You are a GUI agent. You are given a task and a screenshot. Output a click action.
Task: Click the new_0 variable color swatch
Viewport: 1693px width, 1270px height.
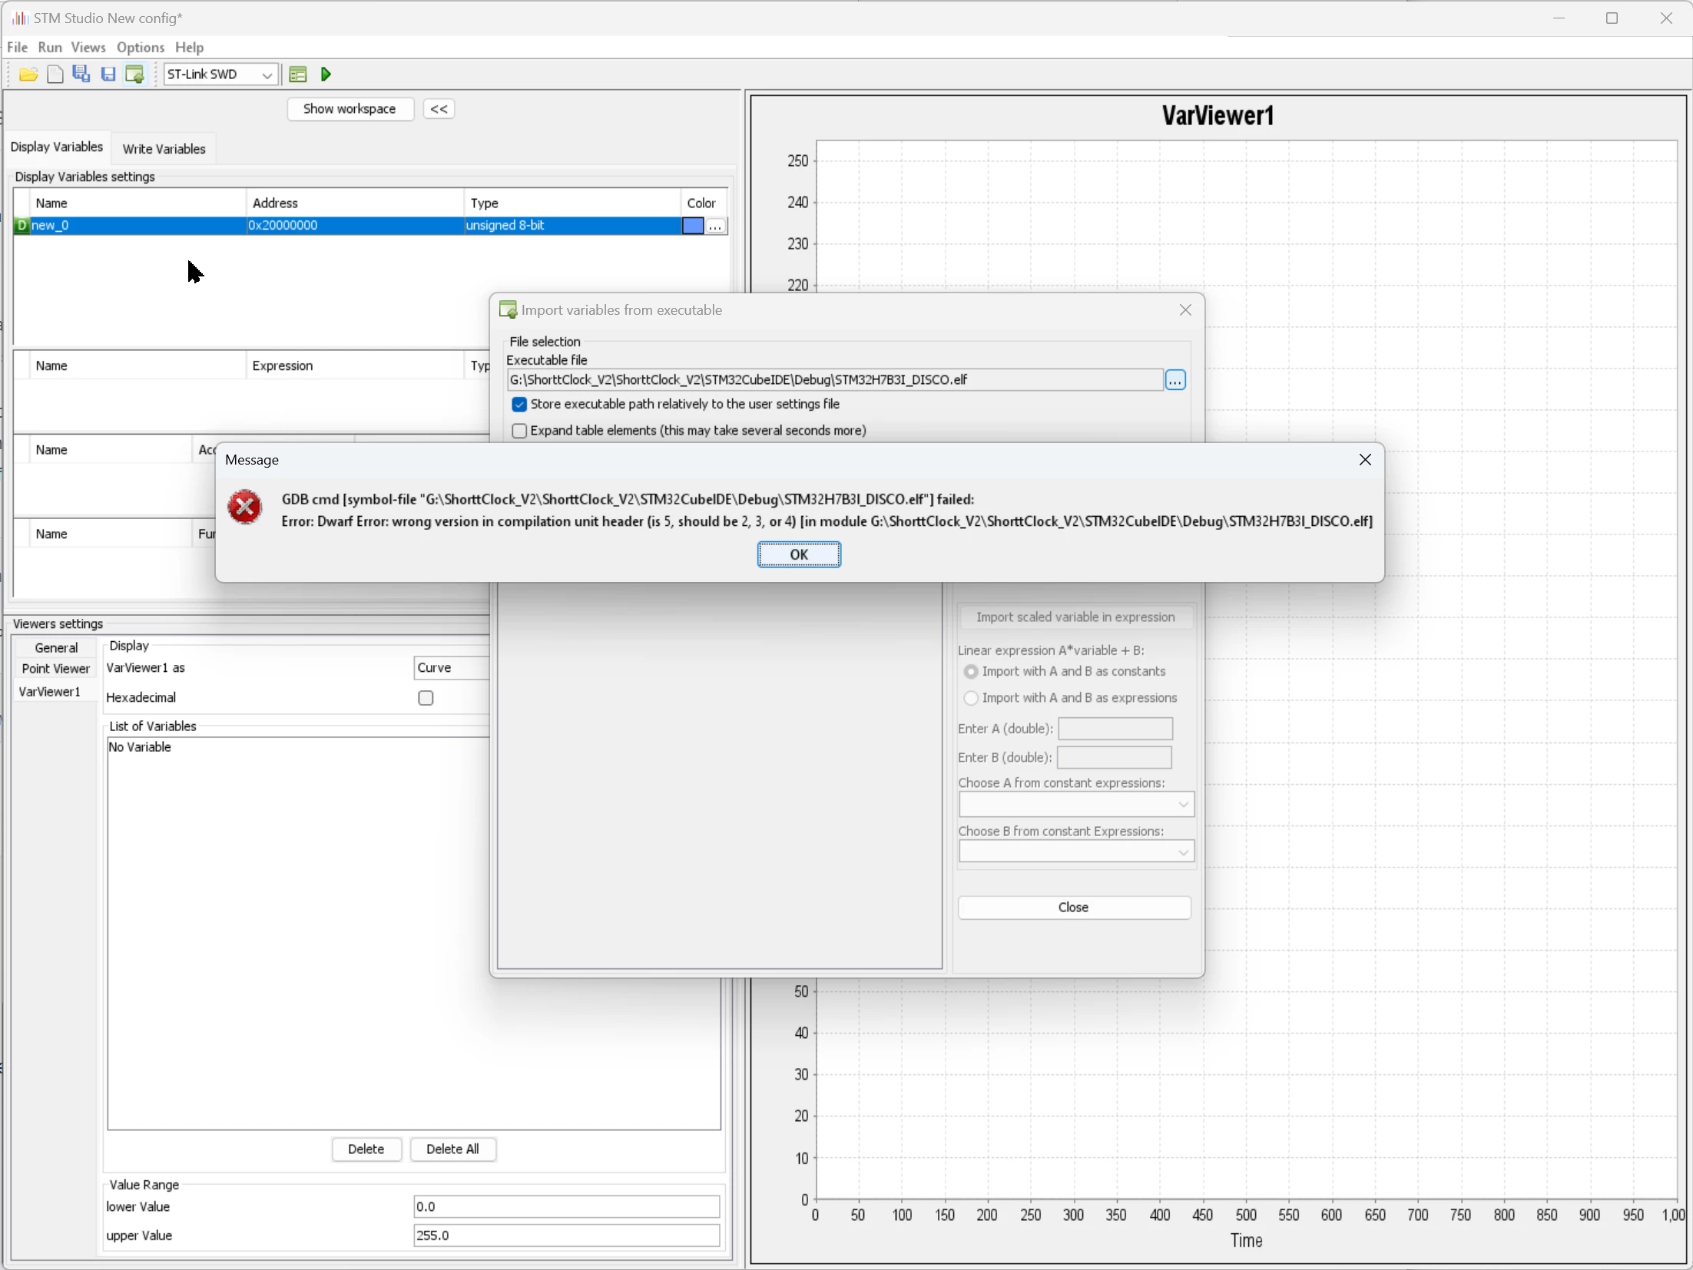693,226
